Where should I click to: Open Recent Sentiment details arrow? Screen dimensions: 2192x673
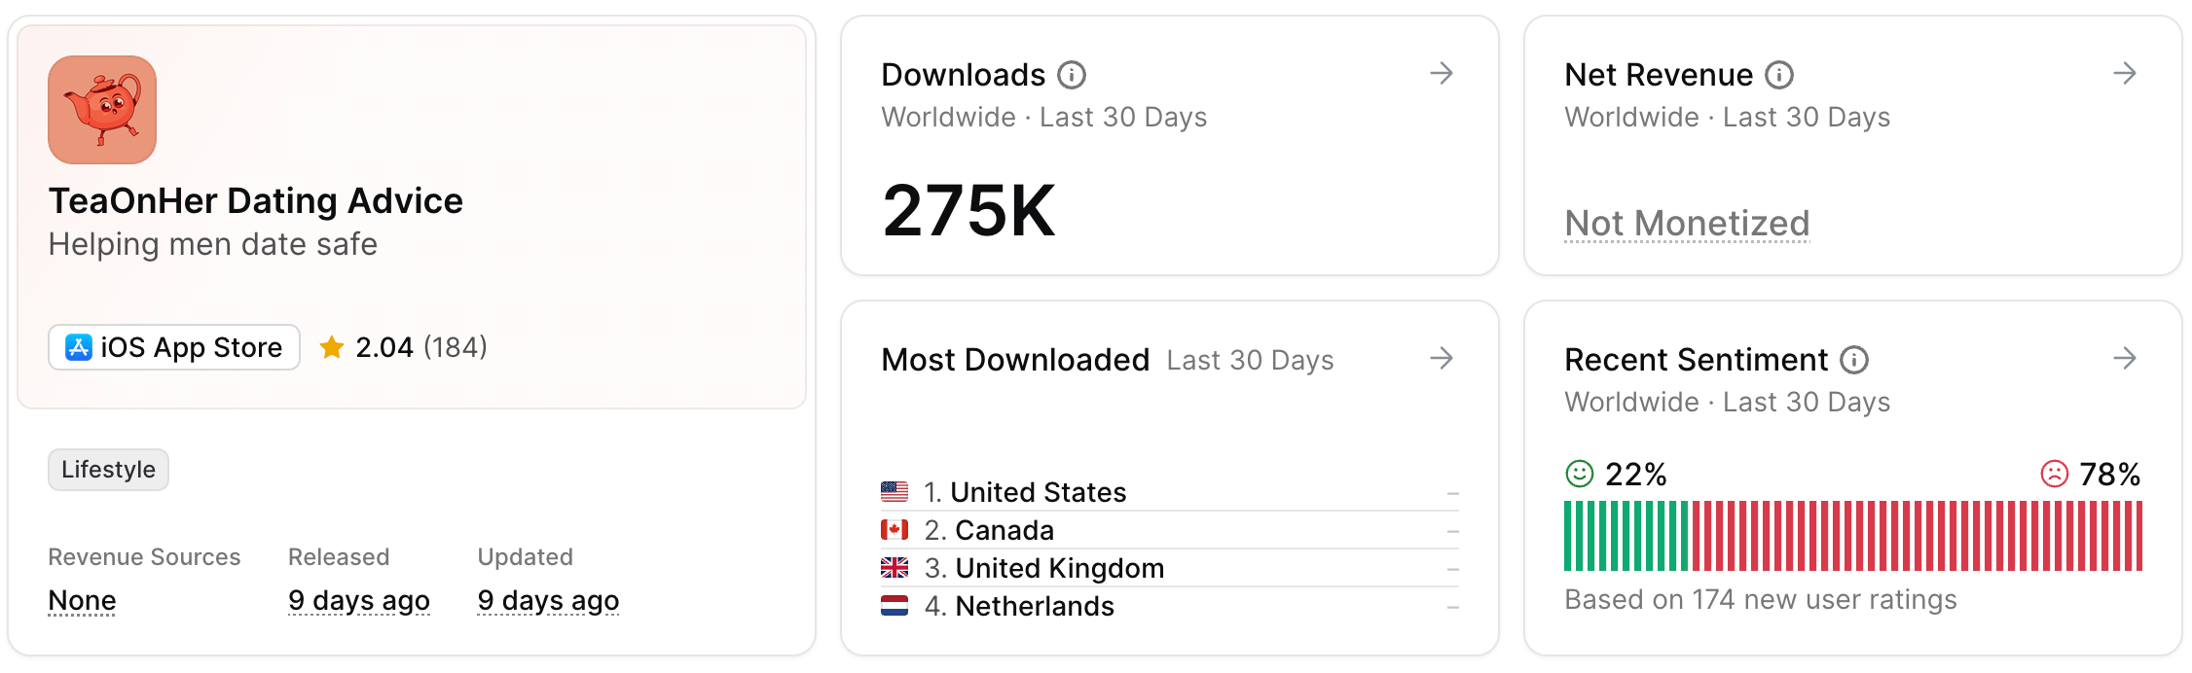tap(2125, 359)
